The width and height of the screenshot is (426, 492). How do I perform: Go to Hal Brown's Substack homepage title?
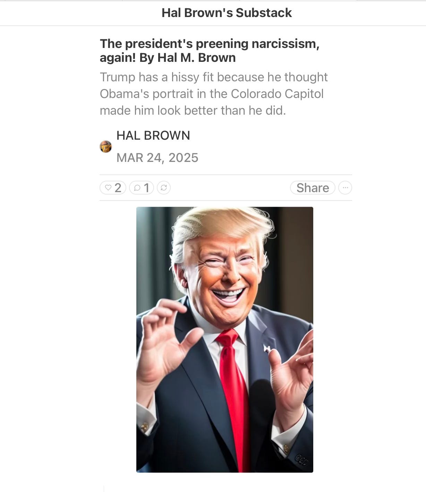tap(227, 13)
